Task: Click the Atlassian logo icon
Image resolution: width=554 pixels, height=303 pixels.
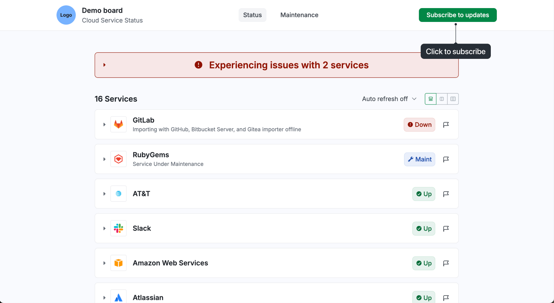Action: pos(119,297)
